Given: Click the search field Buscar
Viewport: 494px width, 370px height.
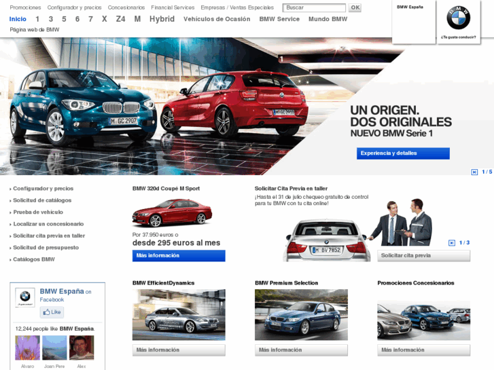Looking at the screenshot, I should coord(314,7).
